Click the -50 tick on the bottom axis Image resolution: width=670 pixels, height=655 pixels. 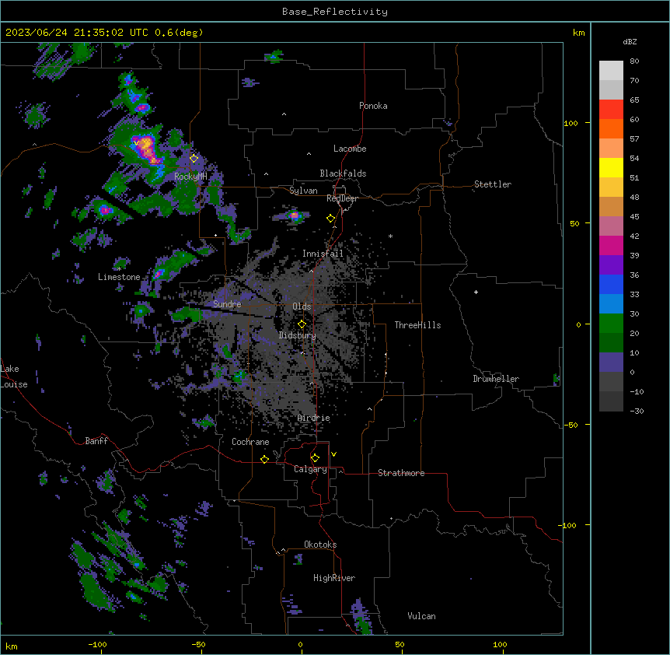click(198, 644)
